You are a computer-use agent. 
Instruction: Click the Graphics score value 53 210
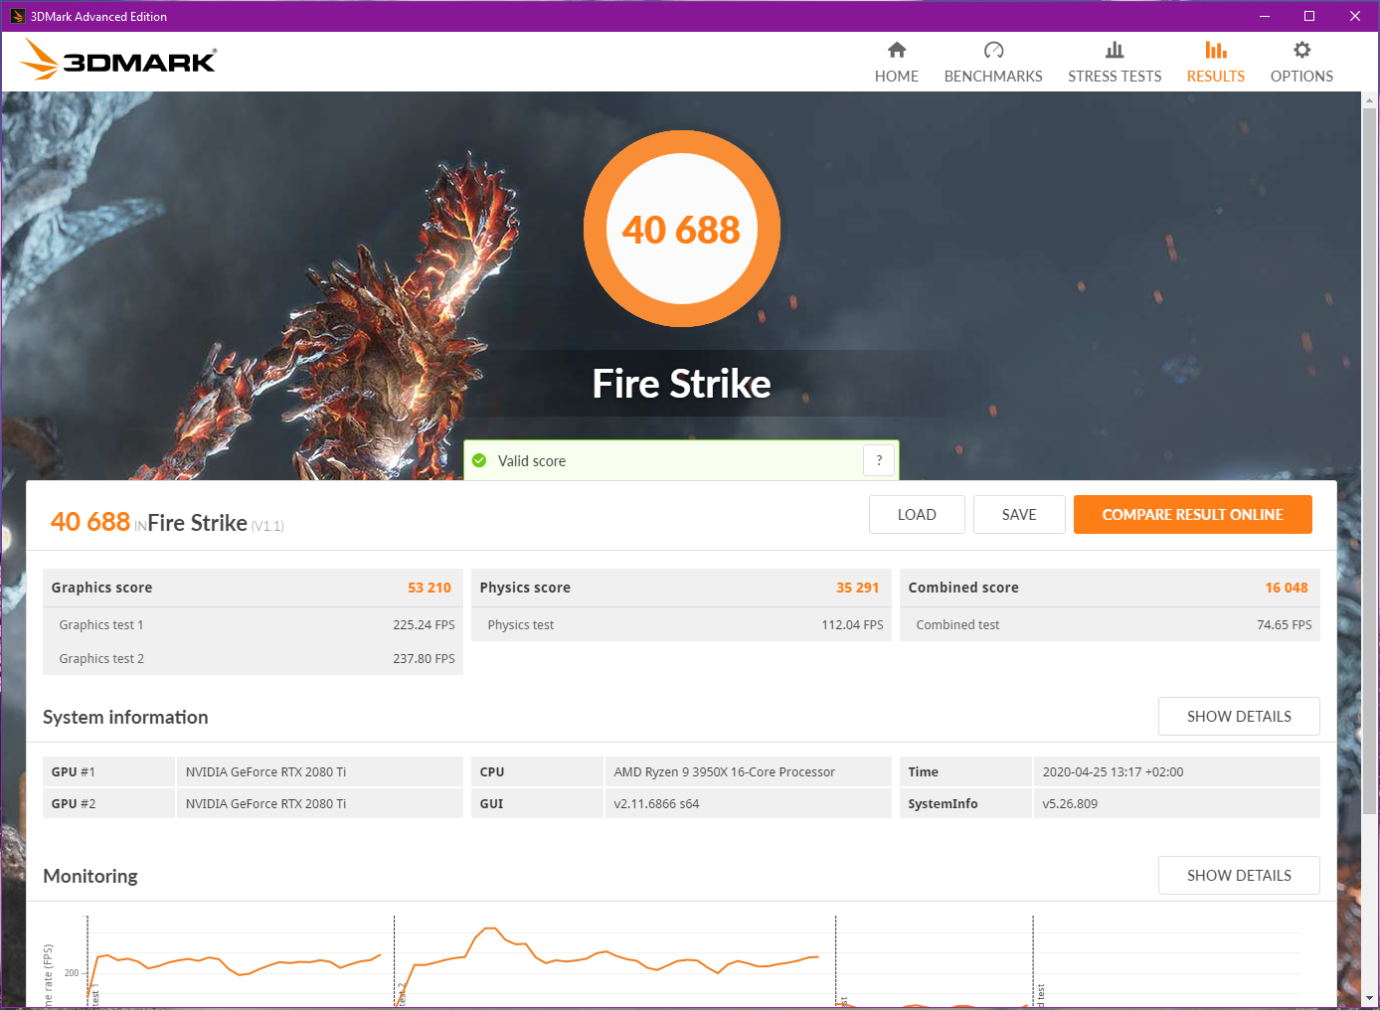coord(430,588)
